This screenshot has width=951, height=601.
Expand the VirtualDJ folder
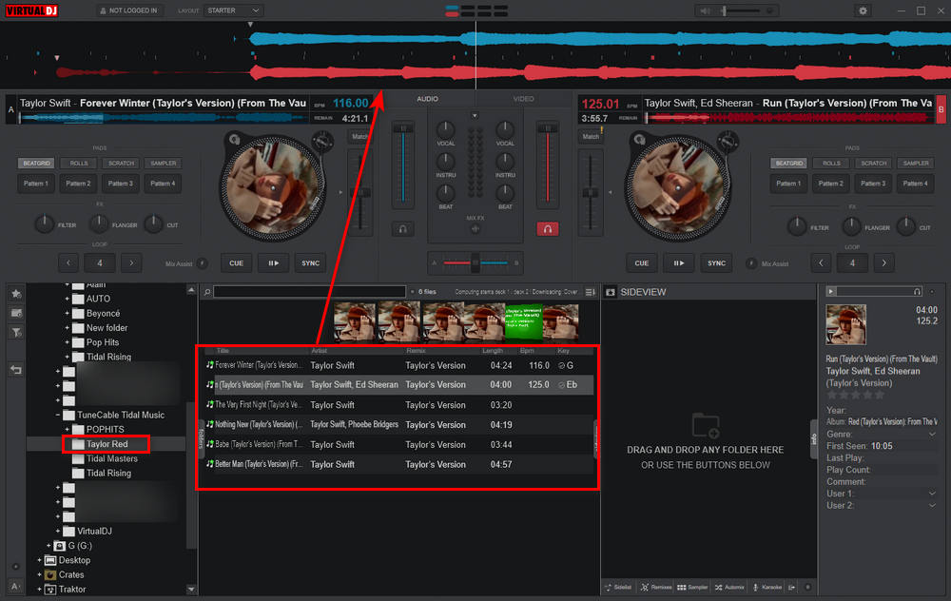(x=58, y=532)
